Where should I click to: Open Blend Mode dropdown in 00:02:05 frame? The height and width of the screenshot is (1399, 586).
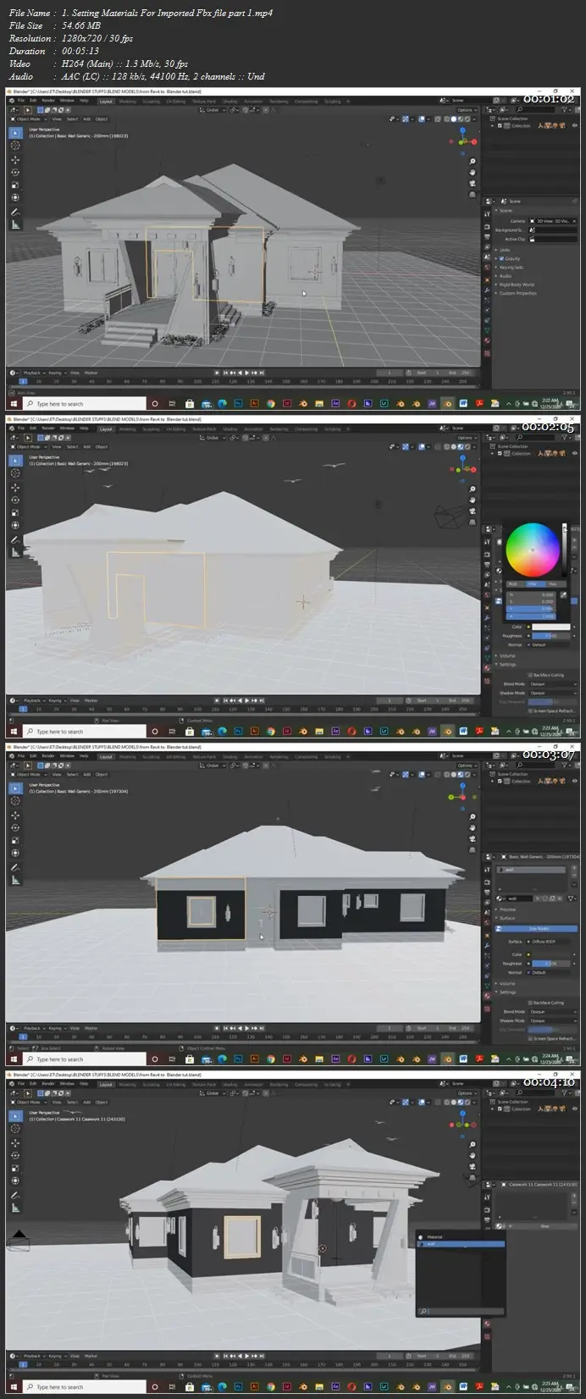[x=552, y=684]
